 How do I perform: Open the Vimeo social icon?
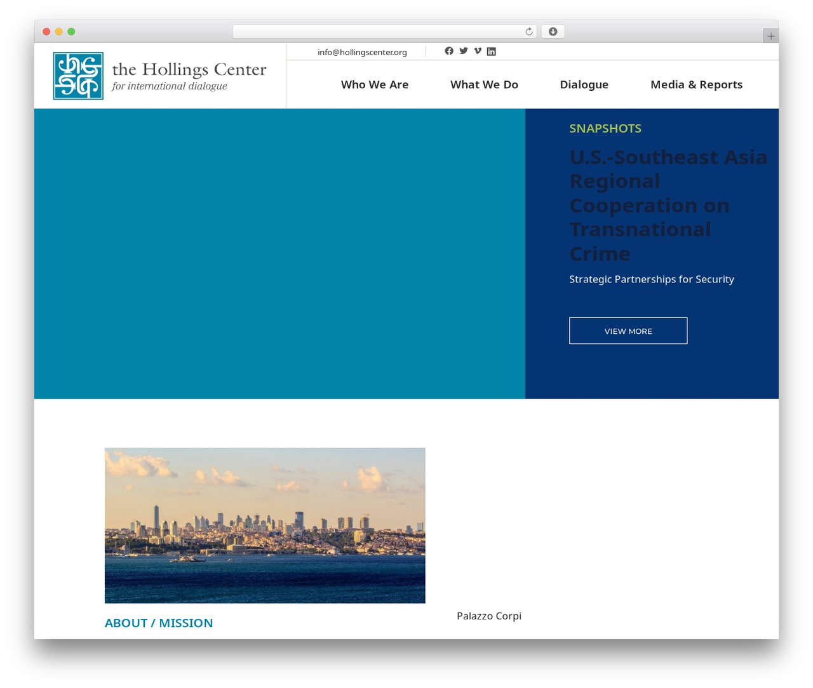478,51
